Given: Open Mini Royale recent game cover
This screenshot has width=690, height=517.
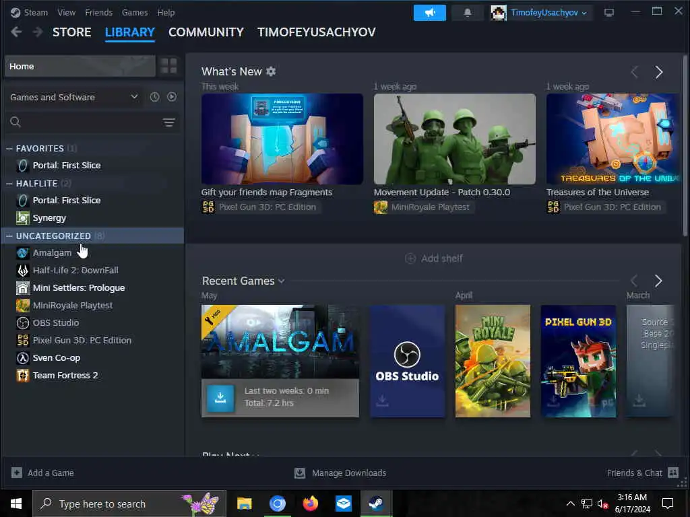Looking at the screenshot, I should [x=493, y=361].
